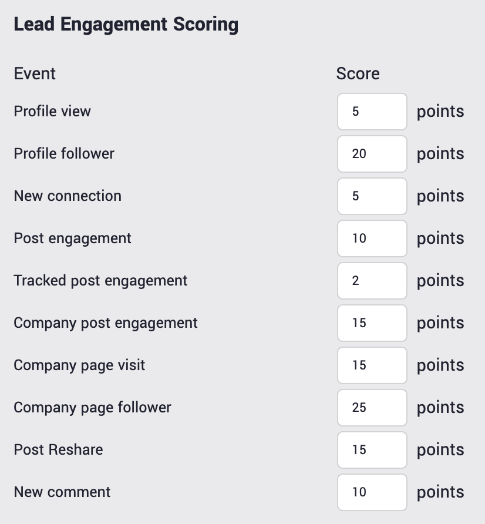Click the Score column header
This screenshot has height=524, width=485.
tap(358, 73)
